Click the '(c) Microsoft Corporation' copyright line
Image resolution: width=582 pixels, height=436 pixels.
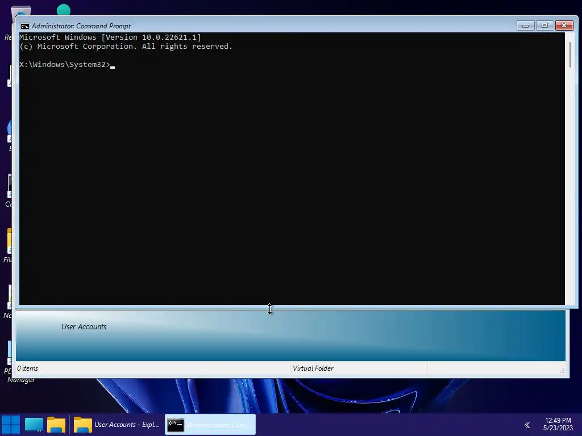126,47
